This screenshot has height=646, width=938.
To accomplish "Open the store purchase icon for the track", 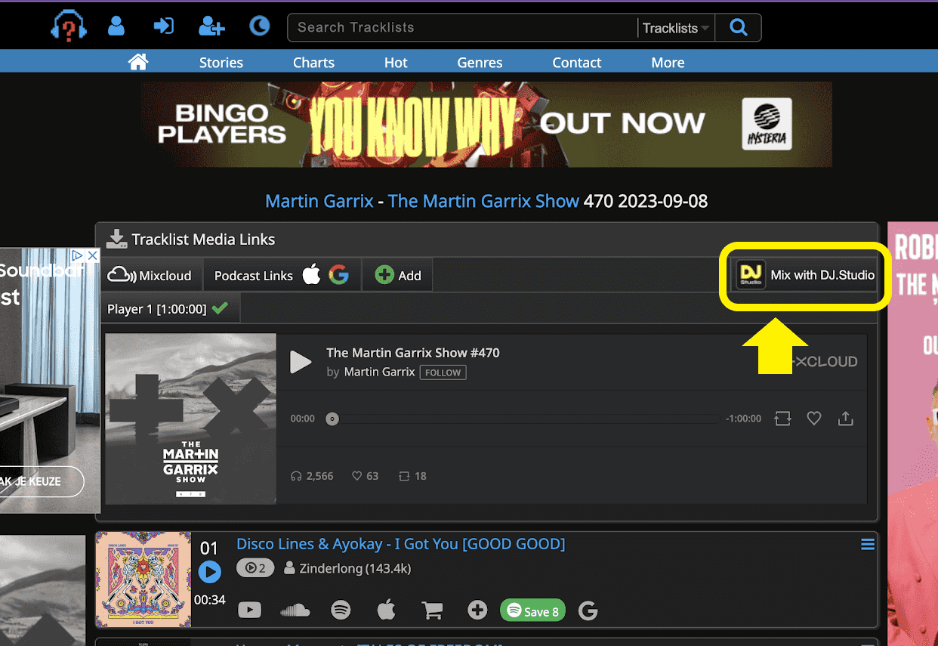I will pos(432,610).
